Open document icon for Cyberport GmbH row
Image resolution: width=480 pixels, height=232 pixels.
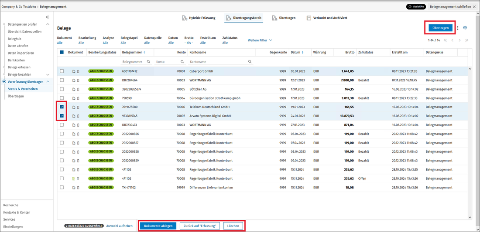[x=74, y=71]
